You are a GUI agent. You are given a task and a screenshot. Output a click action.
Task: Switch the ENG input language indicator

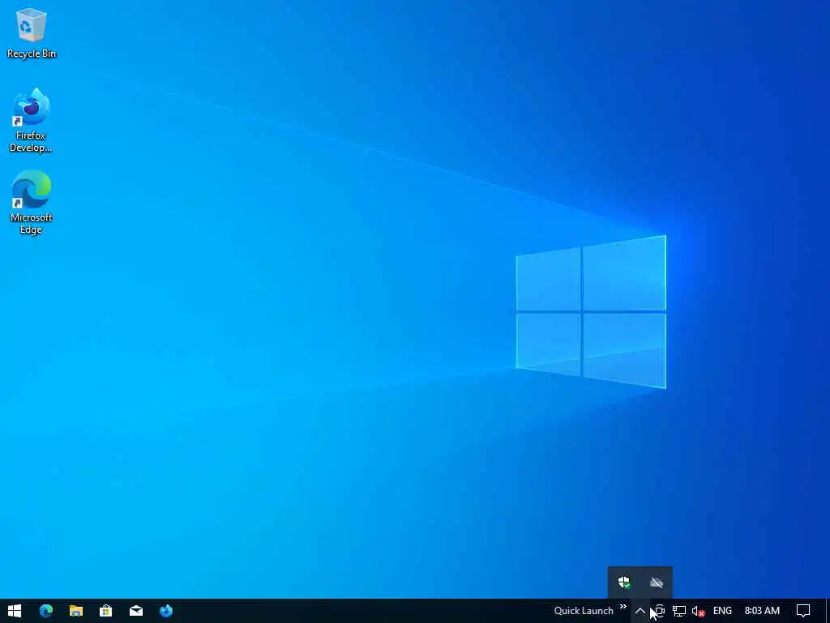(x=722, y=611)
